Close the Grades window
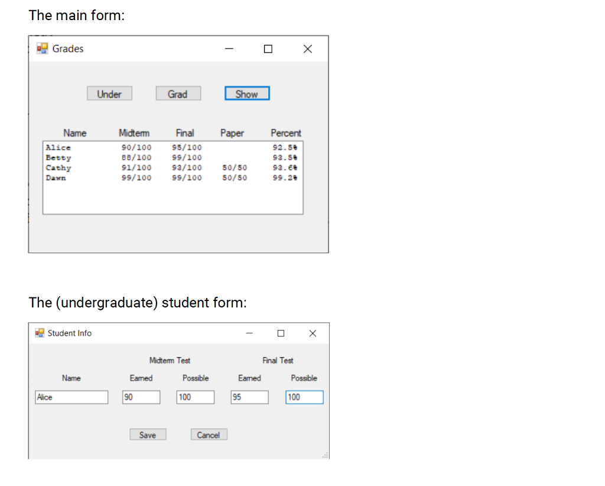The height and width of the screenshot is (486, 605). click(307, 48)
